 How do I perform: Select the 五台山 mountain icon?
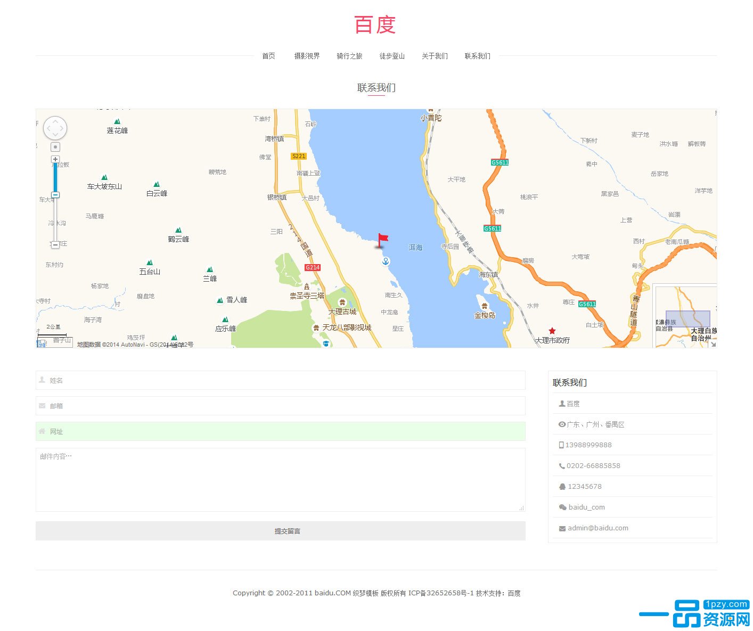click(150, 263)
